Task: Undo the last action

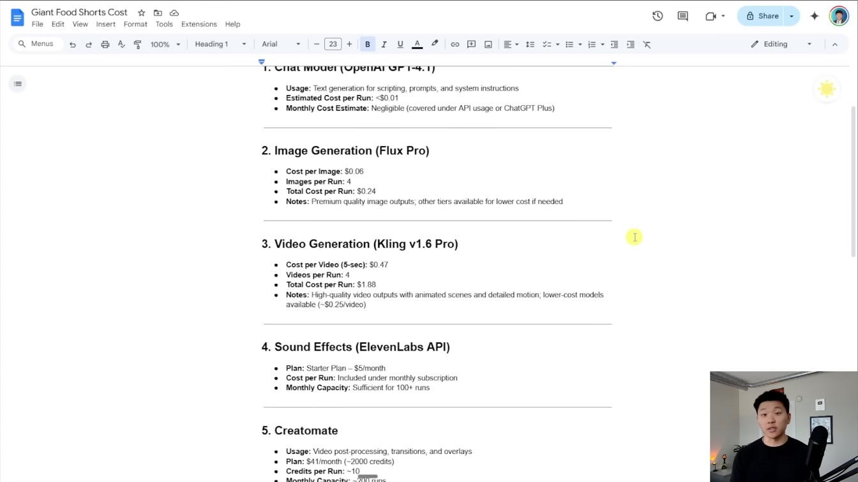Action: pyautogui.click(x=73, y=44)
